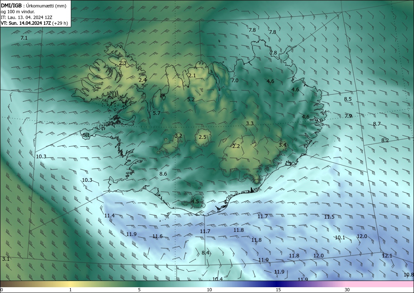Viewport: 414px width, 293px height.
Task: Select the 10.4 value at the bottom edge
Action: [x=218, y=279]
